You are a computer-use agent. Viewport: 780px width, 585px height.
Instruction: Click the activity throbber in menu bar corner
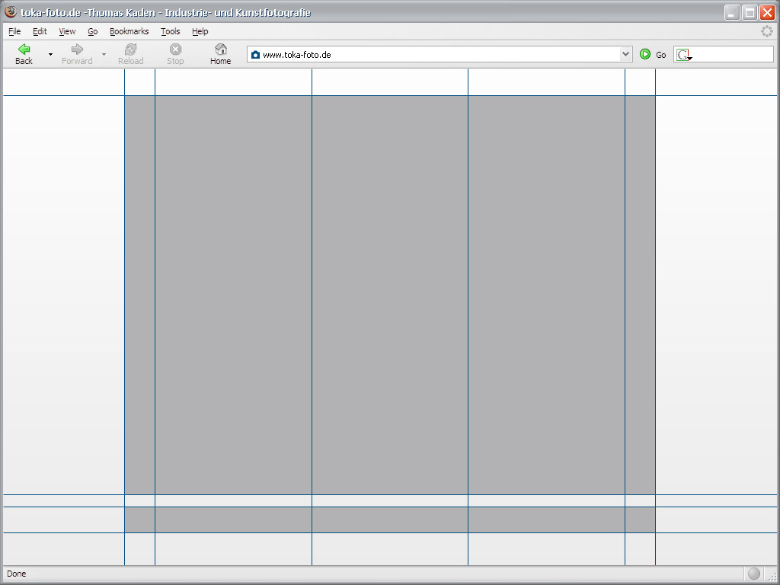pyautogui.click(x=767, y=31)
